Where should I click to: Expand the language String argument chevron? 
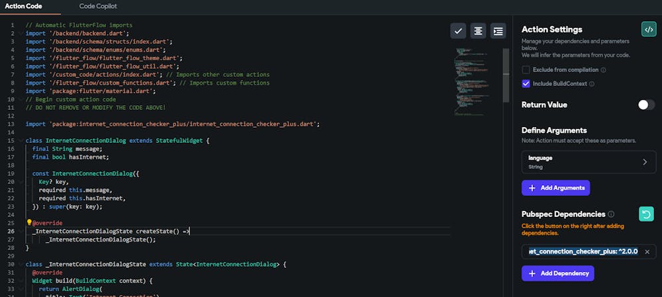(645, 162)
